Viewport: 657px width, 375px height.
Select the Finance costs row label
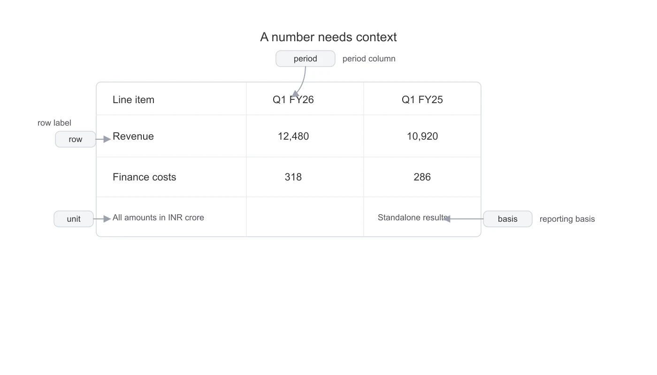point(145,177)
